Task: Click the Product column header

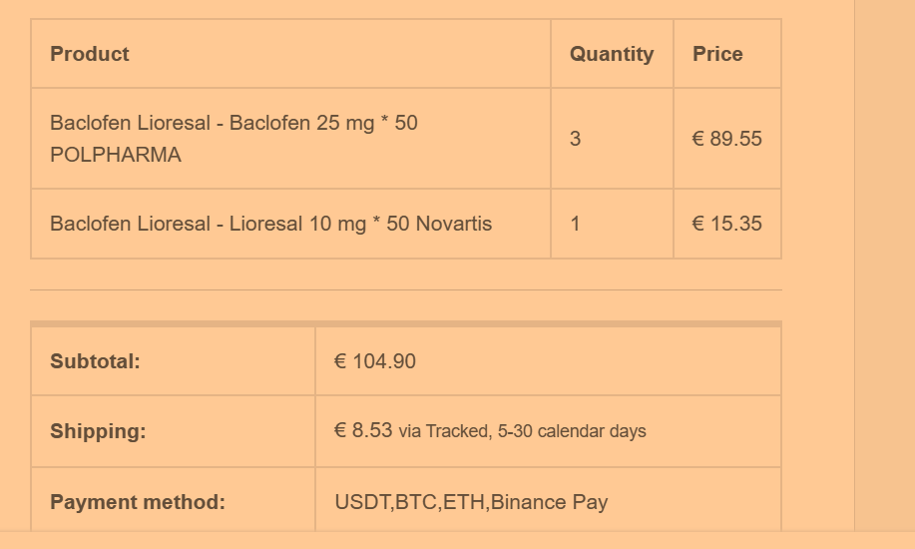Action: click(x=90, y=54)
